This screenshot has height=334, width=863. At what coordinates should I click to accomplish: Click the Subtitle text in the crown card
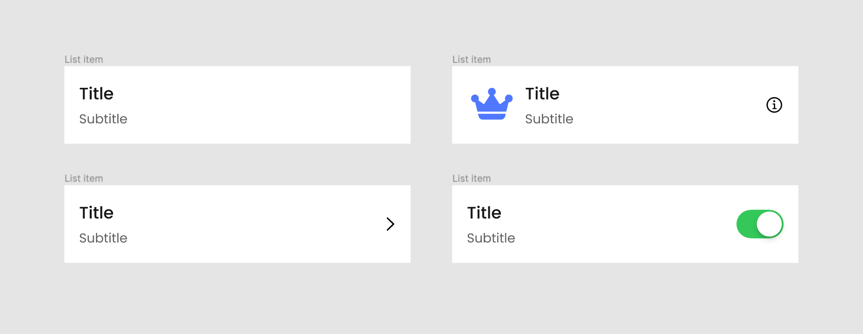point(549,119)
